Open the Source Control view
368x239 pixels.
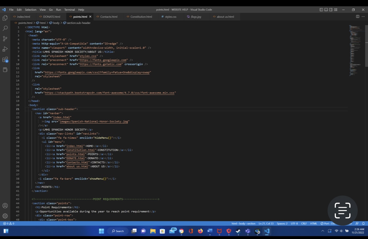(5, 39)
